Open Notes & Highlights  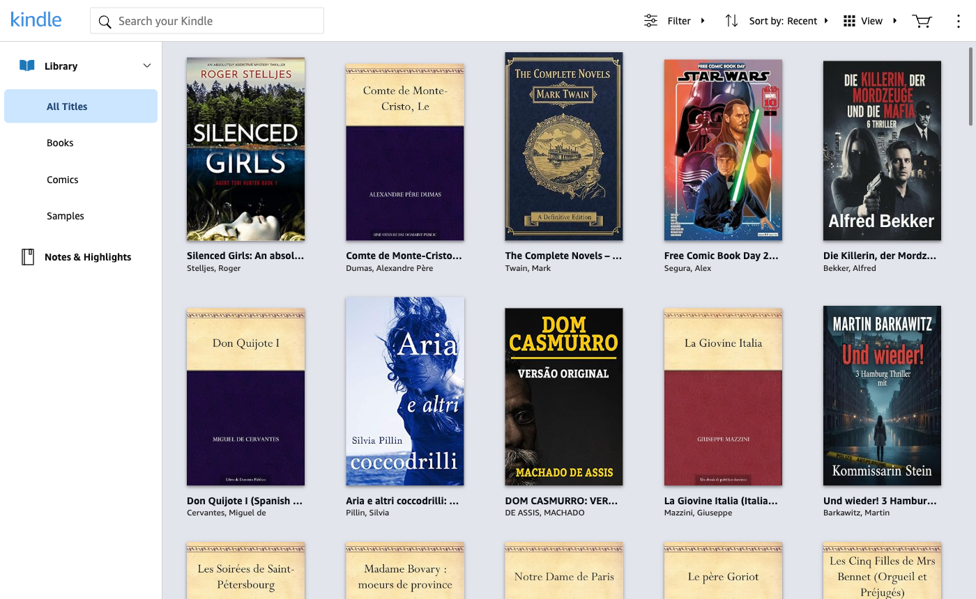(x=88, y=257)
